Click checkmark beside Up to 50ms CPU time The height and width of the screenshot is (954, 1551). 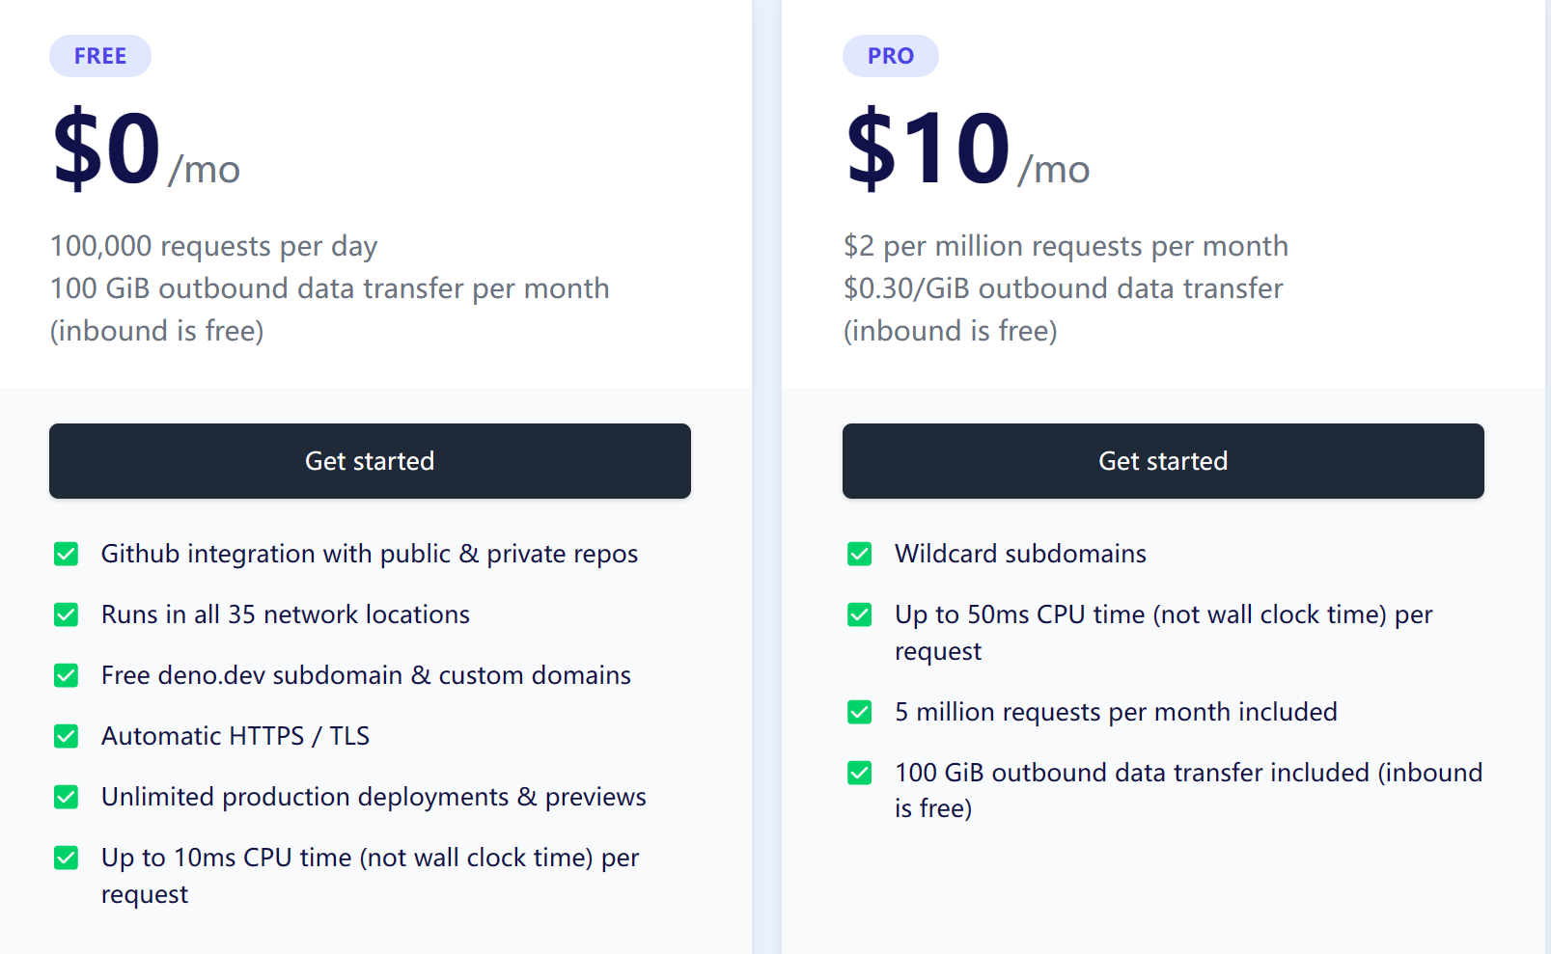point(859,614)
